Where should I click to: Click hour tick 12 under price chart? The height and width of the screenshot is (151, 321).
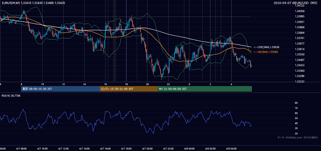click(x=64, y=84)
